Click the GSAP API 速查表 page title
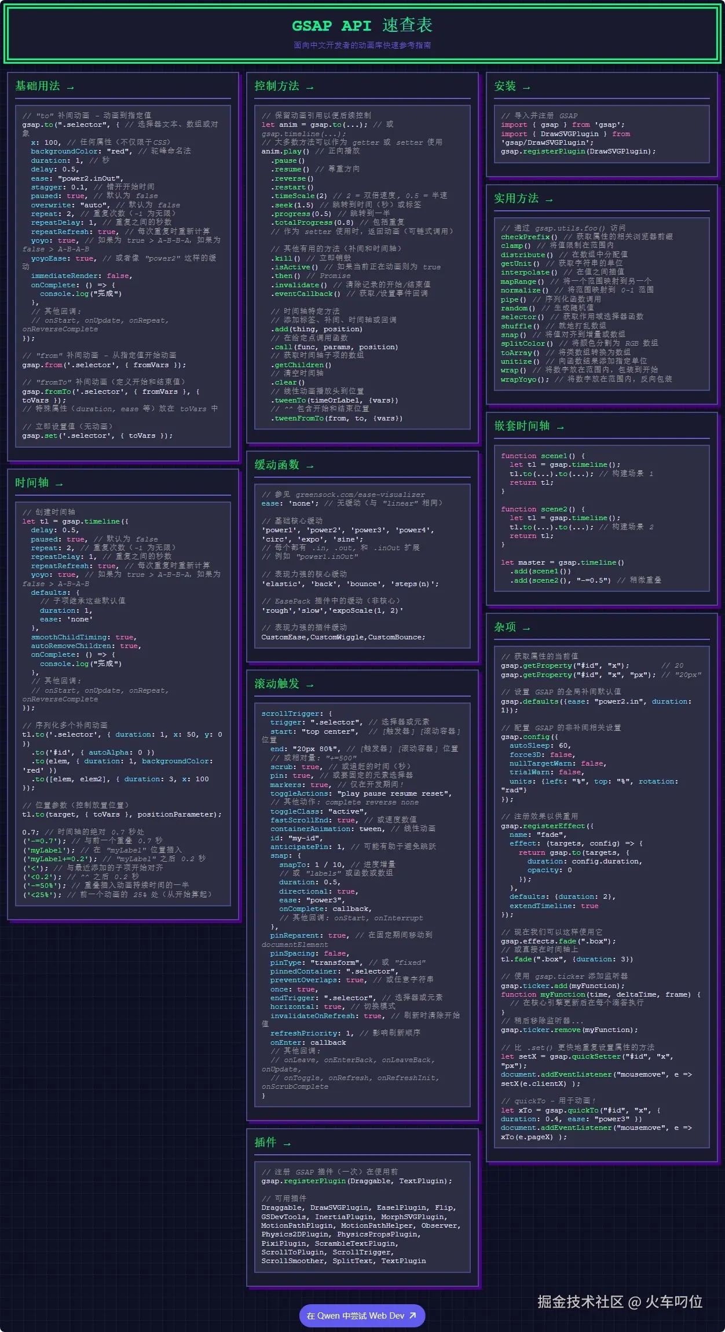725x1332 pixels. point(362,25)
